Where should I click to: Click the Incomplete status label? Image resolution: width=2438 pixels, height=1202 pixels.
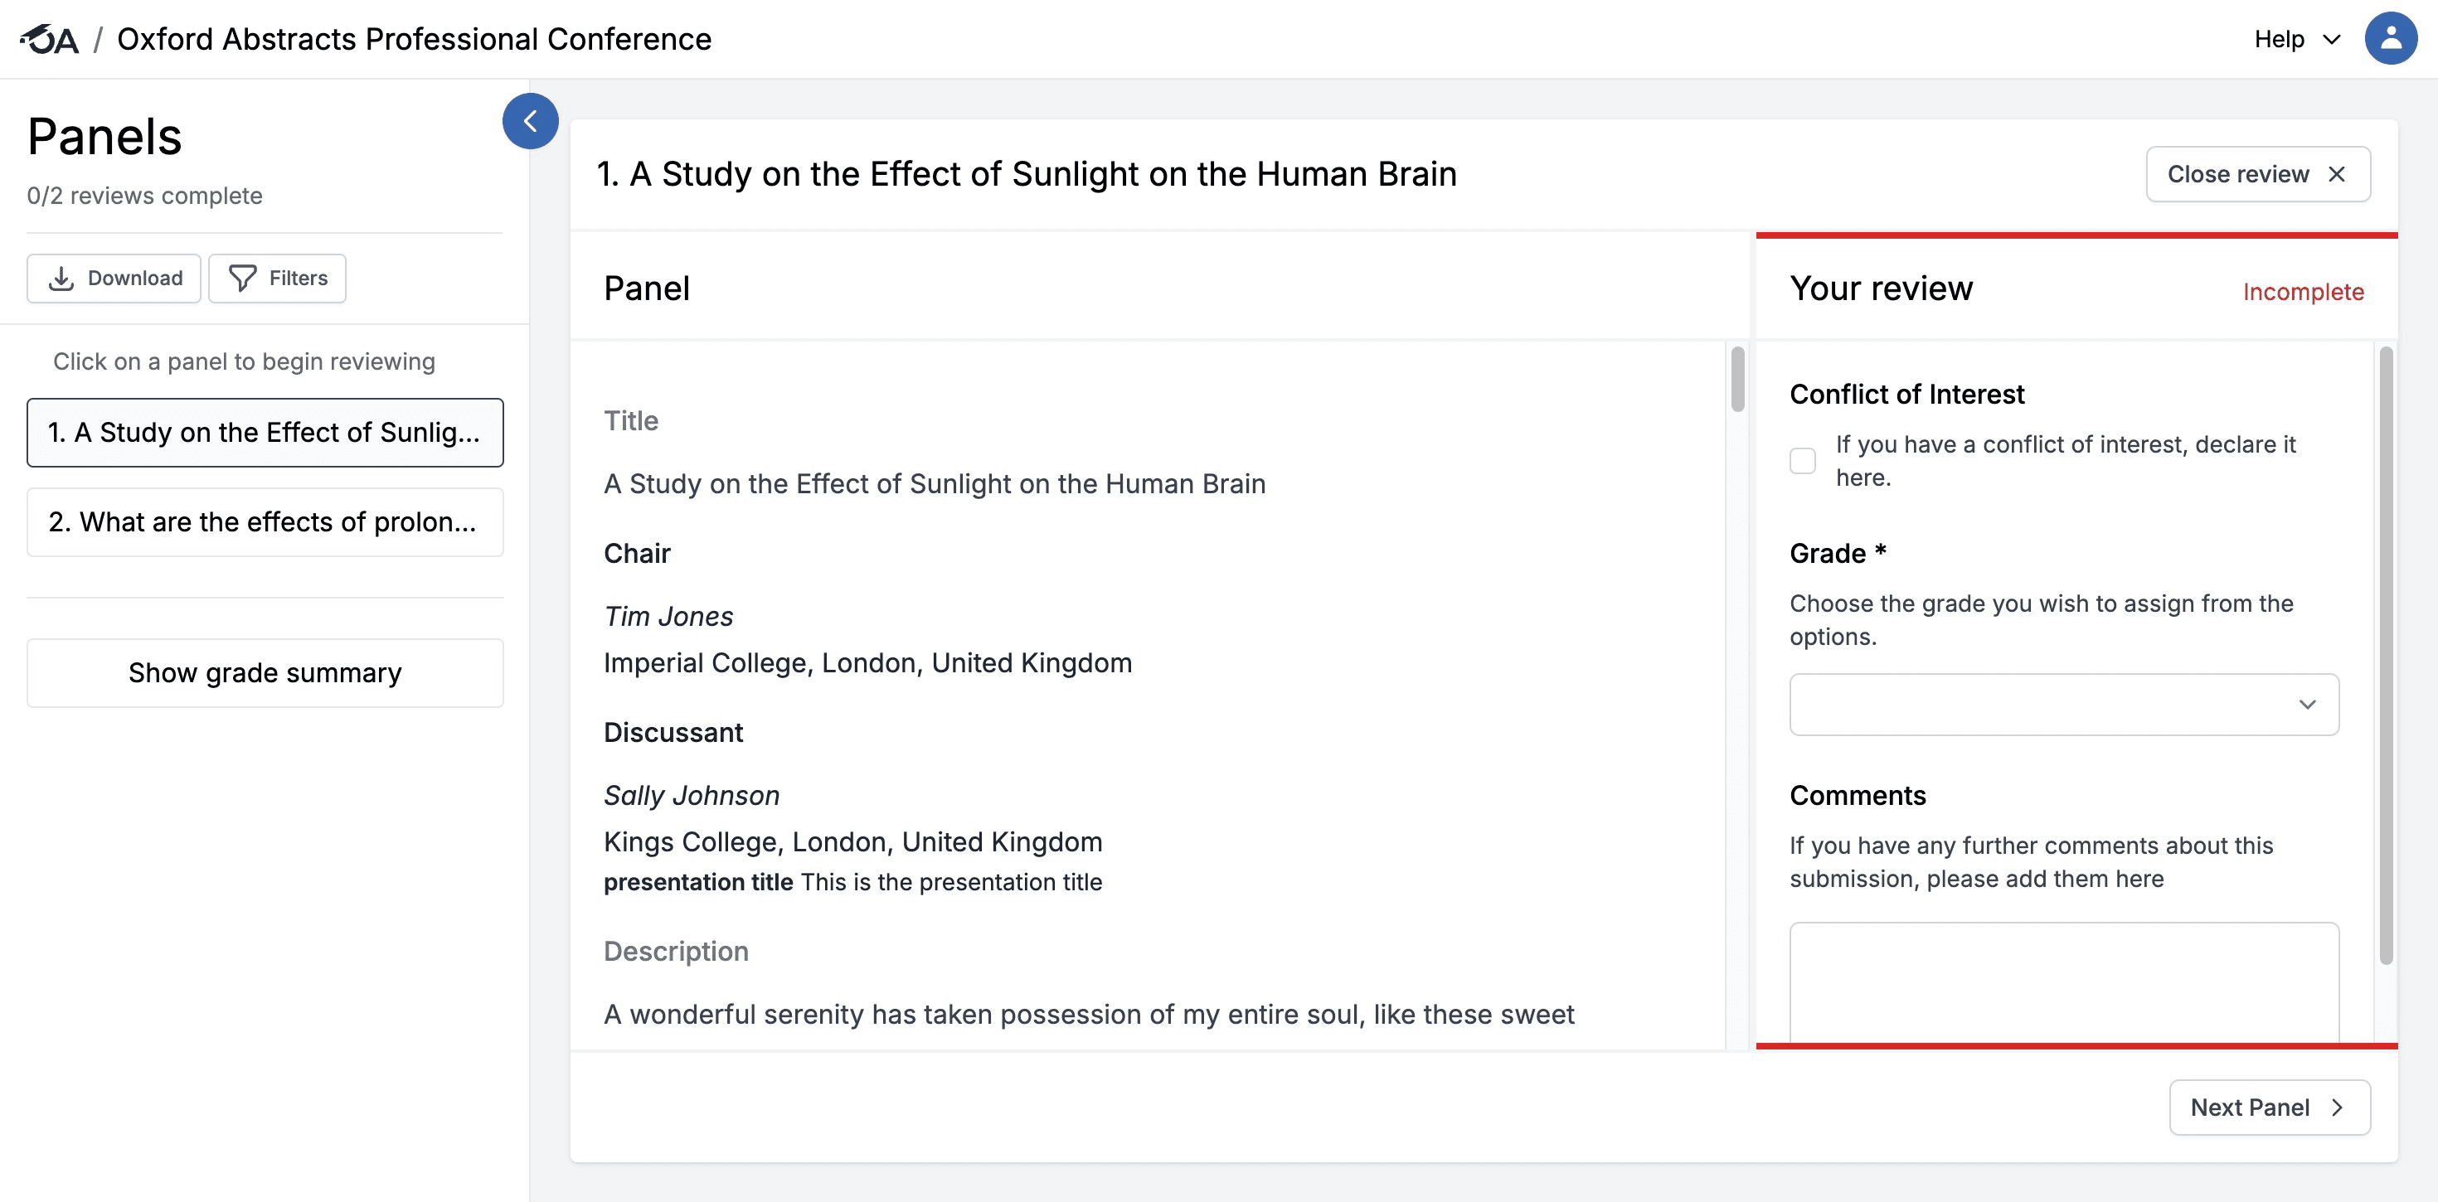2304,292
